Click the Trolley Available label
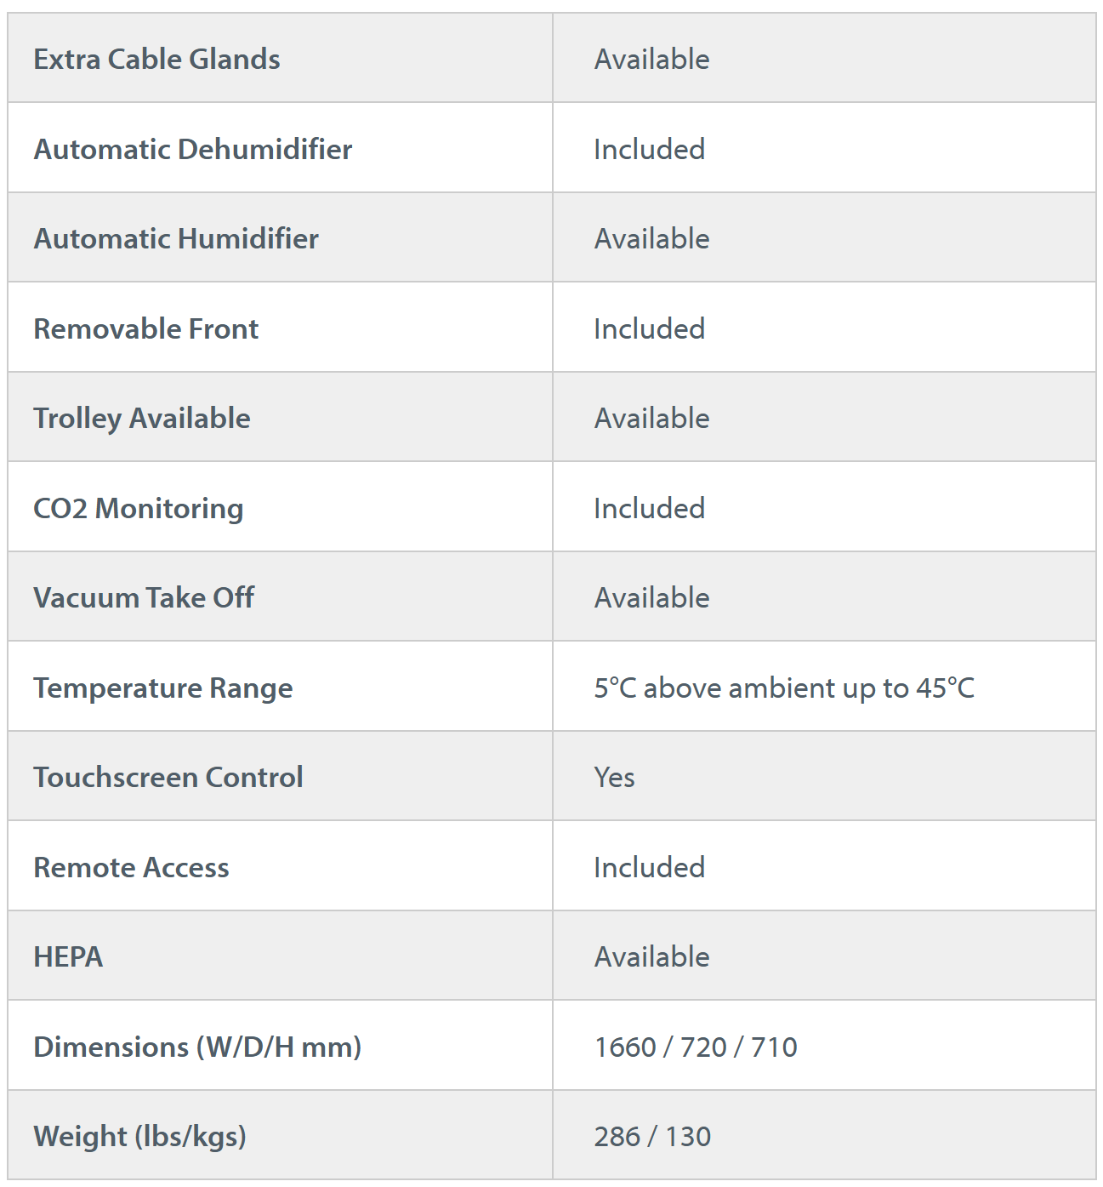 tap(142, 419)
